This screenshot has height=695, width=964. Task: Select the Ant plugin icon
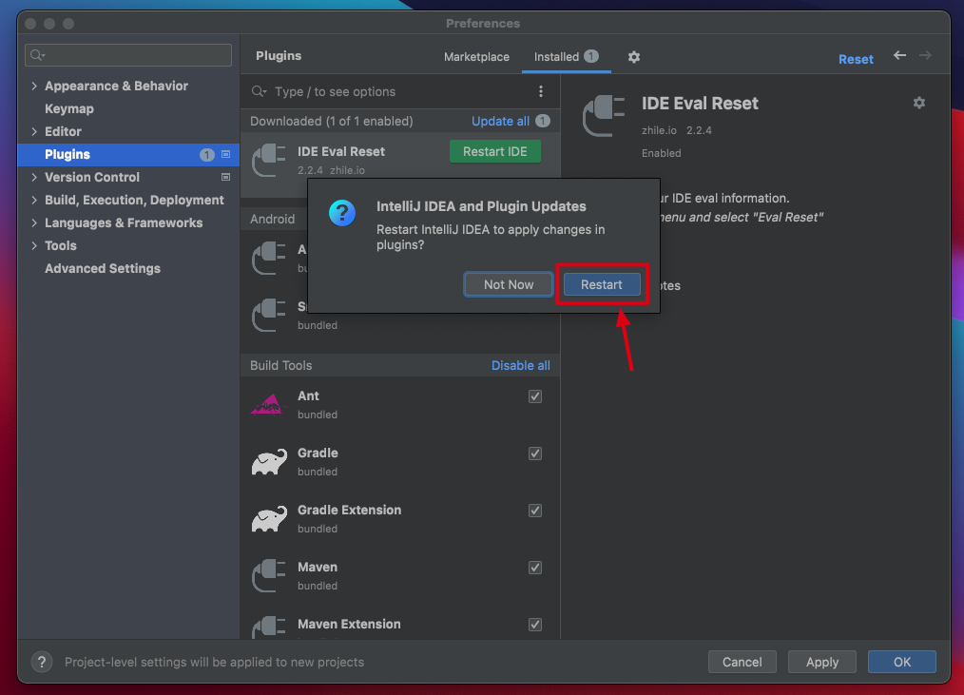[268, 405]
